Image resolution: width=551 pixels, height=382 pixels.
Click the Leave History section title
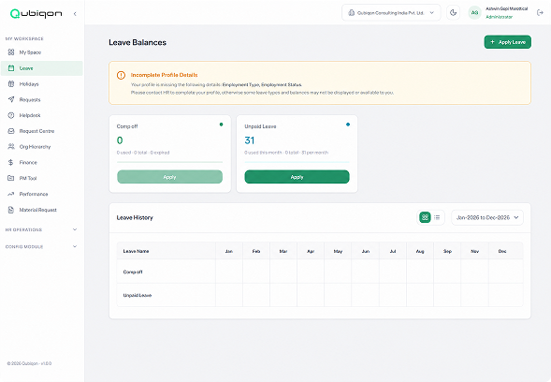pos(135,218)
